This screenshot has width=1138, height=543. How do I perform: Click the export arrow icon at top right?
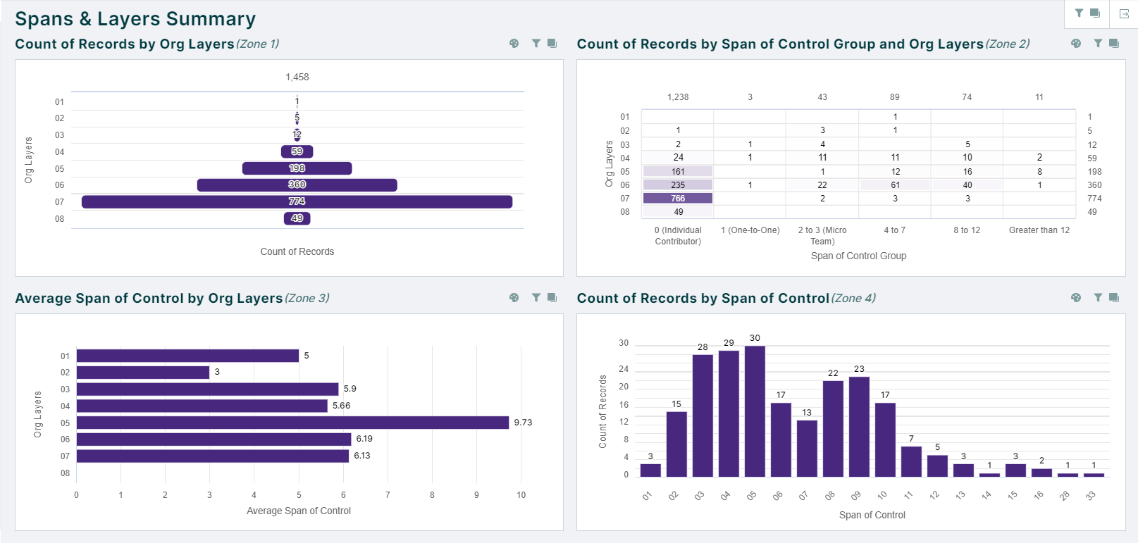coord(1124,13)
